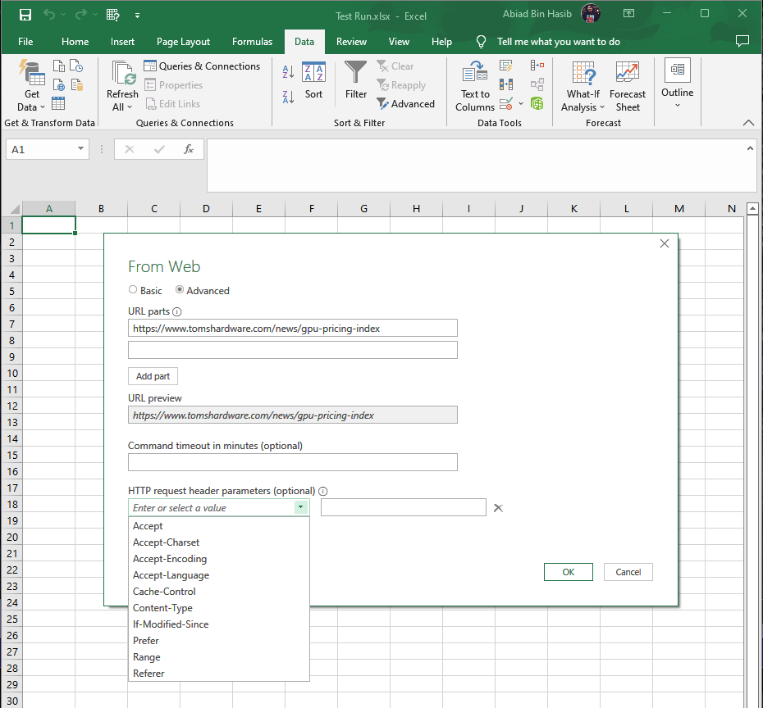Select the Basic radio button
763x708 pixels.
click(x=133, y=290)
